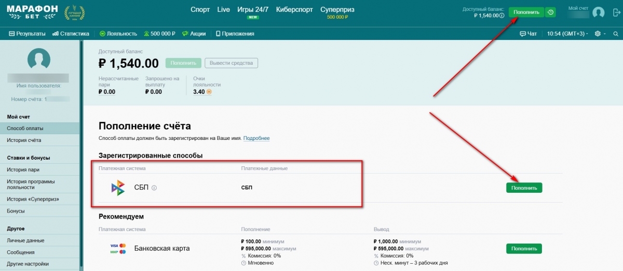Click the header Пополнить button
Image resolution: width=623 pixels, height=271 pixels.
tap(526, 12)
